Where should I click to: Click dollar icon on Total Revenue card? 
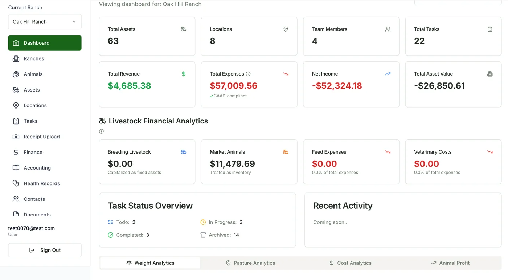184,74
